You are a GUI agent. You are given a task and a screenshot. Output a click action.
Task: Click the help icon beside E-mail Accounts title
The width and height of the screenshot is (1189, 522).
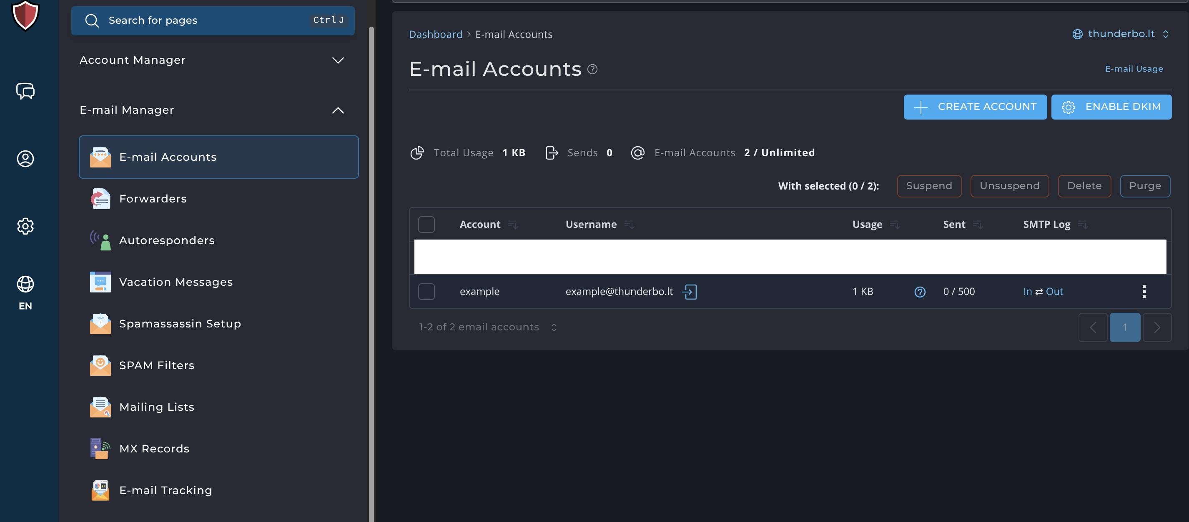tap(592, 69)
